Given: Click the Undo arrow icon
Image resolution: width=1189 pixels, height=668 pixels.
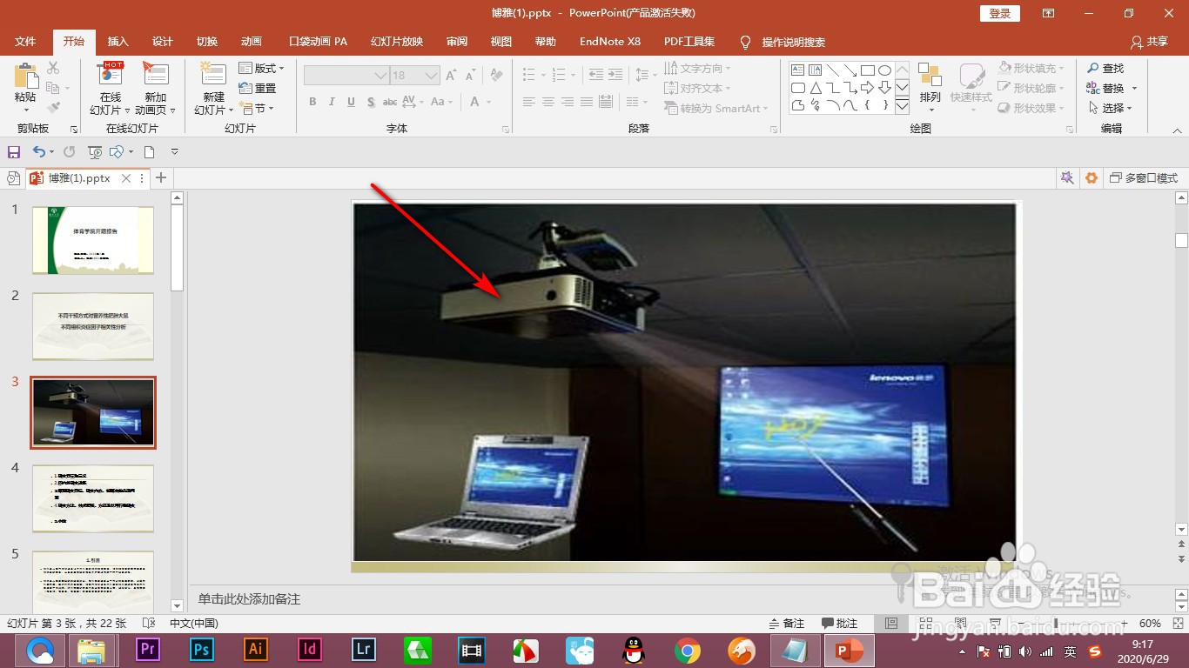Looking at the screenshot, I should (38, 152).
